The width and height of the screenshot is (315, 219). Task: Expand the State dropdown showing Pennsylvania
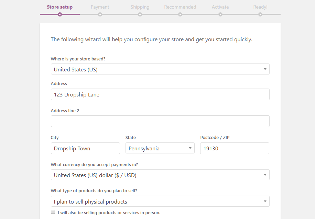pyautogui.click(x=160, y=149)
